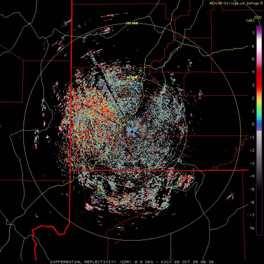This screenshot has height=264, width=264.
Task: Select the -4 value on color scale
Action: click(252, 176)
